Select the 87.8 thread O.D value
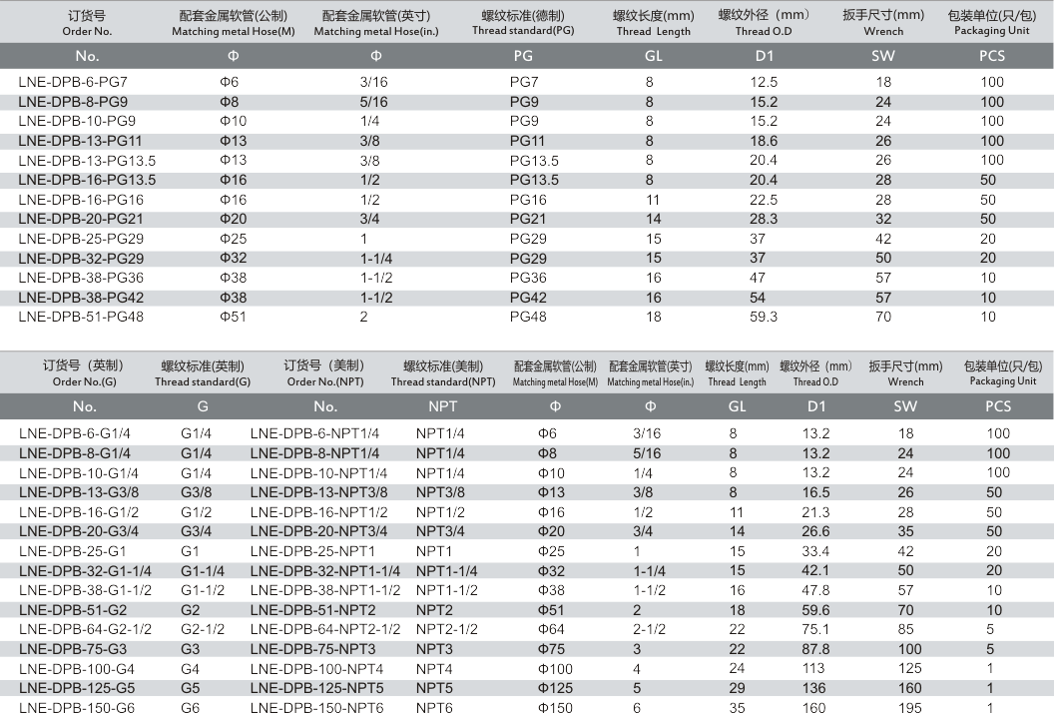Viewport: 1054px width, 713px height. click(815, 649)
